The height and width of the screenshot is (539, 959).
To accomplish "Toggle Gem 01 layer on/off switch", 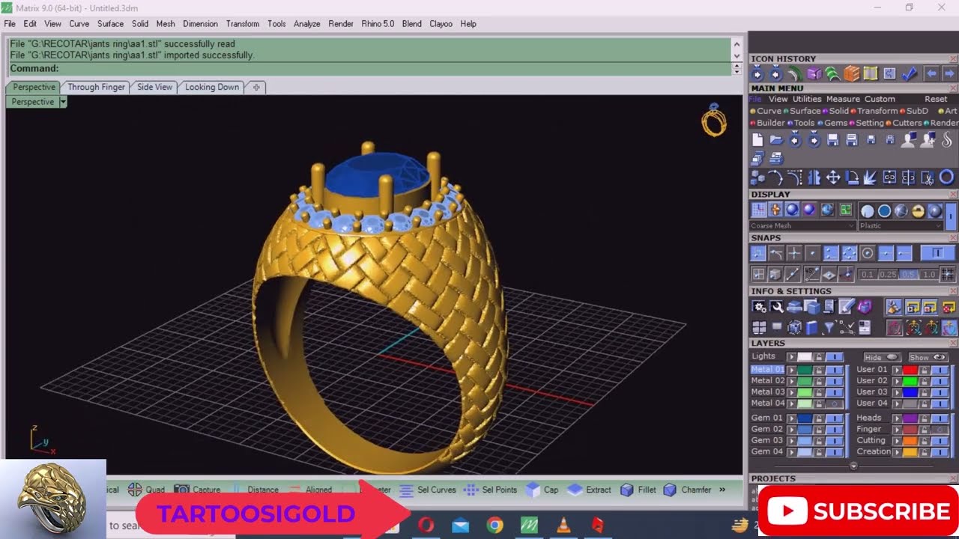I will tap(835, 418).
